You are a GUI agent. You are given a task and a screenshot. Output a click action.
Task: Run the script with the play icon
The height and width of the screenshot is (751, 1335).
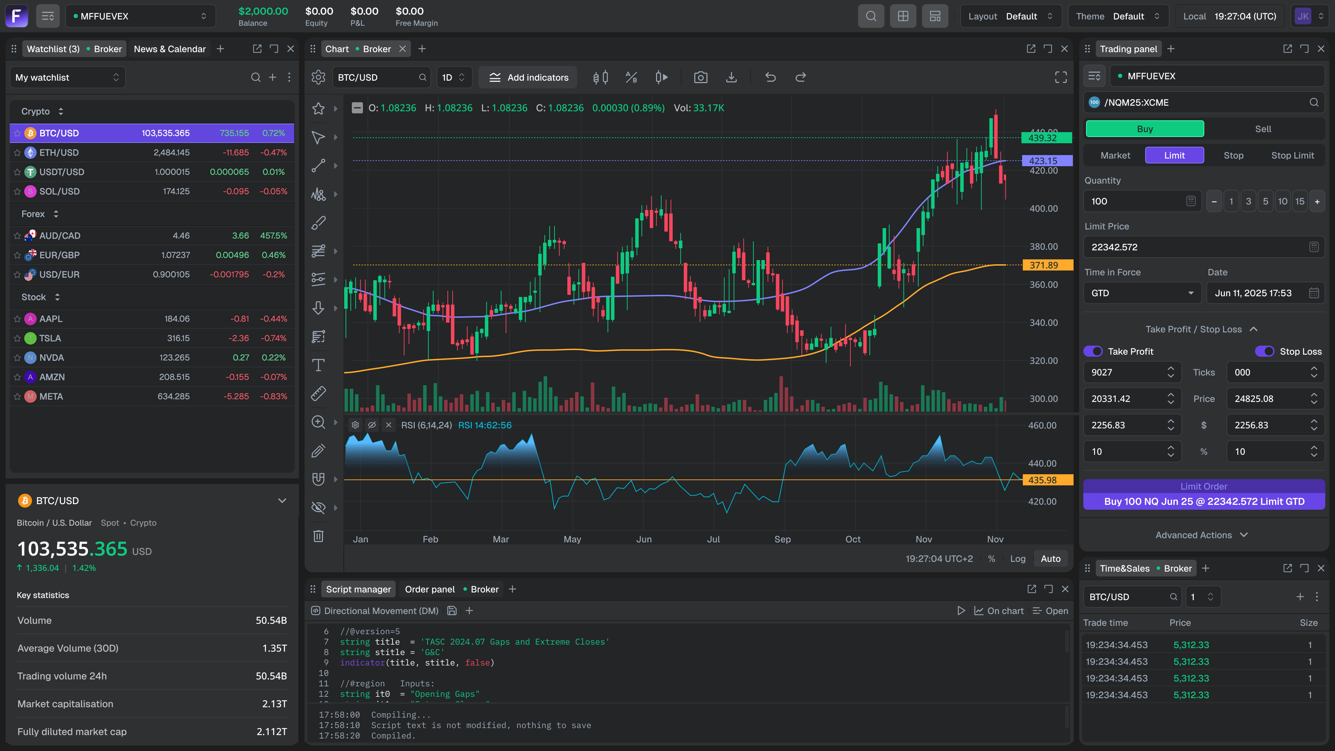(x=961, y=611)
